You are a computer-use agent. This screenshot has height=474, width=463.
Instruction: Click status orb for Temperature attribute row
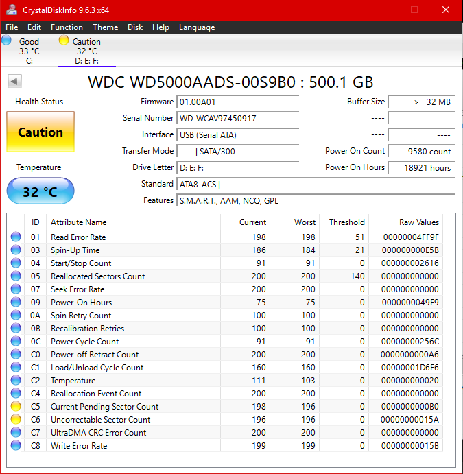pyautogui.click(x=16, y=380)
